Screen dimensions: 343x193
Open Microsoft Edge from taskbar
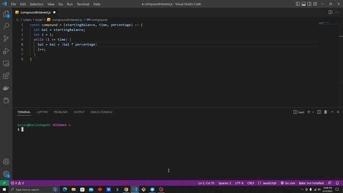(x=65, y=189)
